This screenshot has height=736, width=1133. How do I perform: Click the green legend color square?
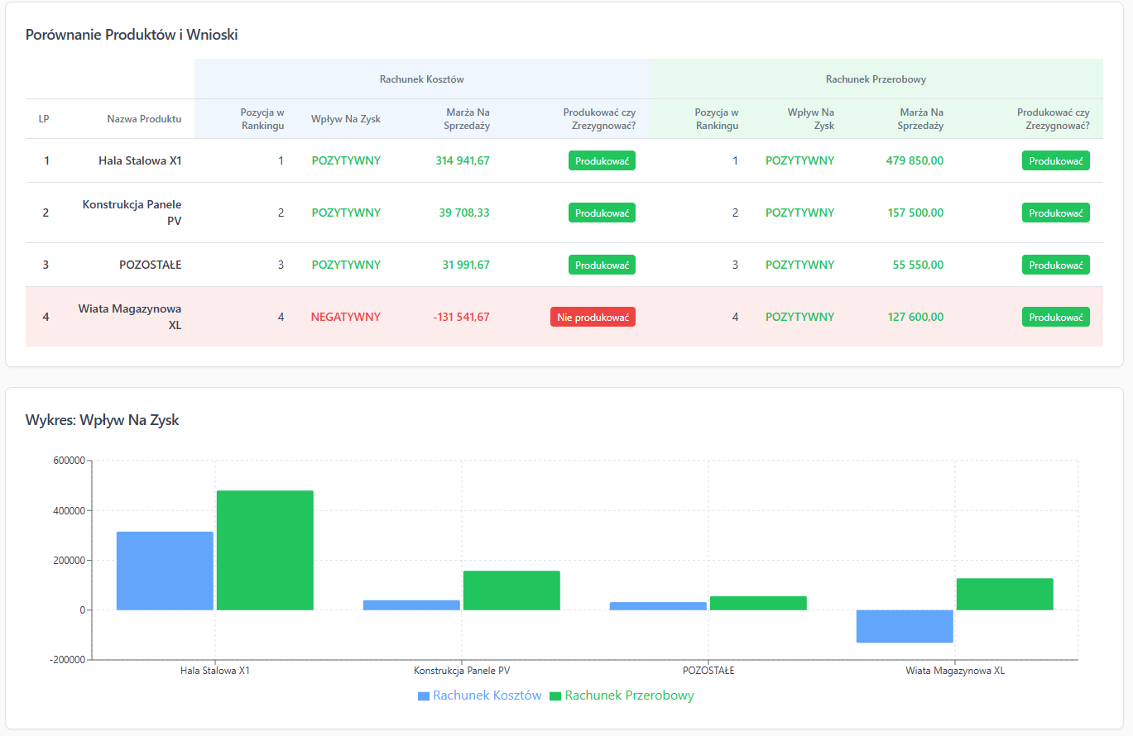555,696
